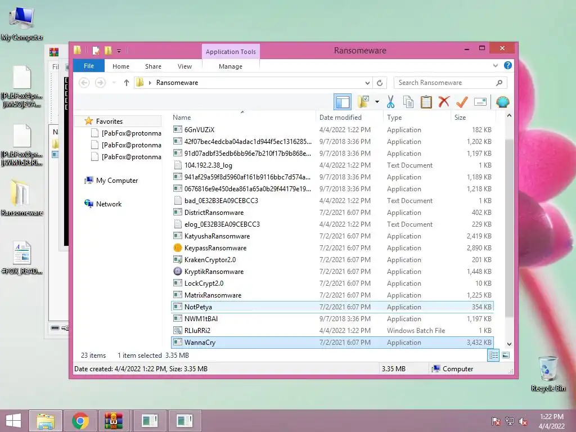The height and width of the screenshot is (432, 576).
Task: Open the Manage ribbon tab
Action: 231,66
